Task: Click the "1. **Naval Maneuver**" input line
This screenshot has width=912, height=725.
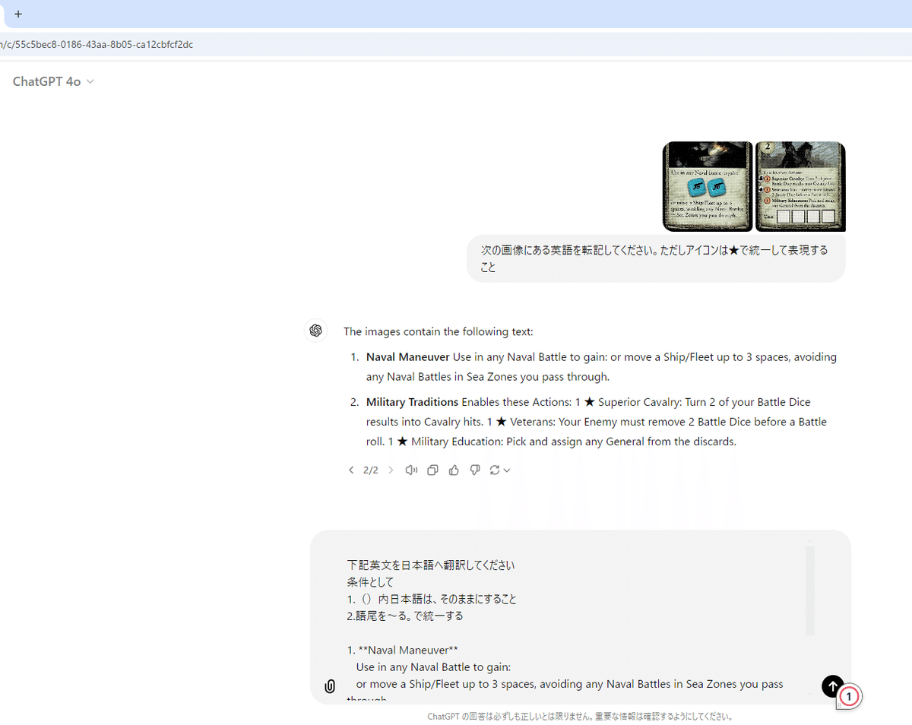Action: [x=403, y=650]
